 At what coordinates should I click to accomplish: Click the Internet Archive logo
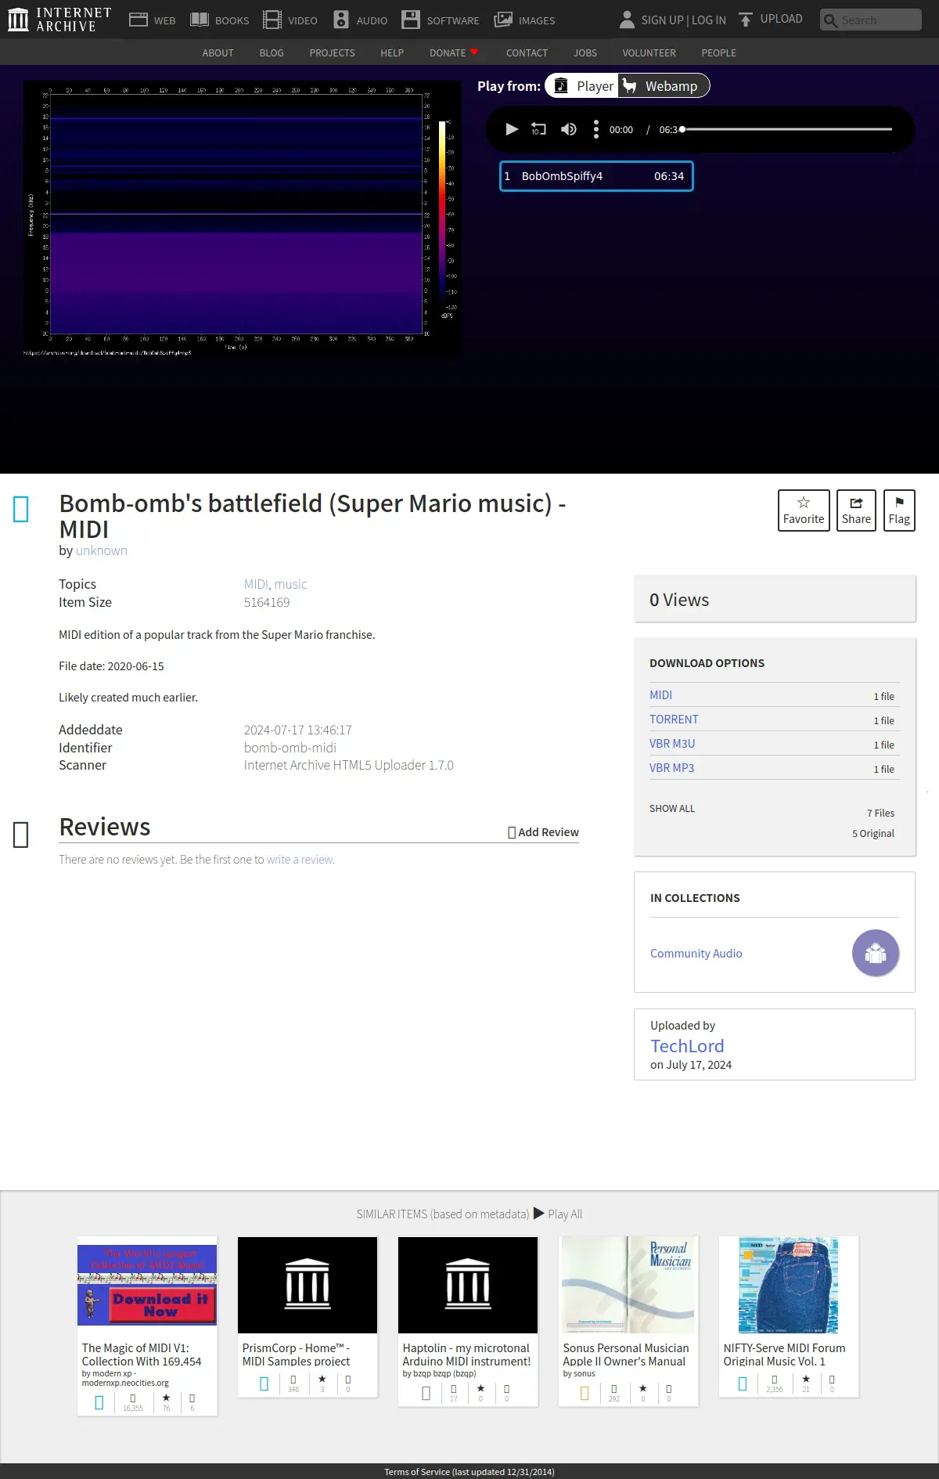[x=59, y=20]
